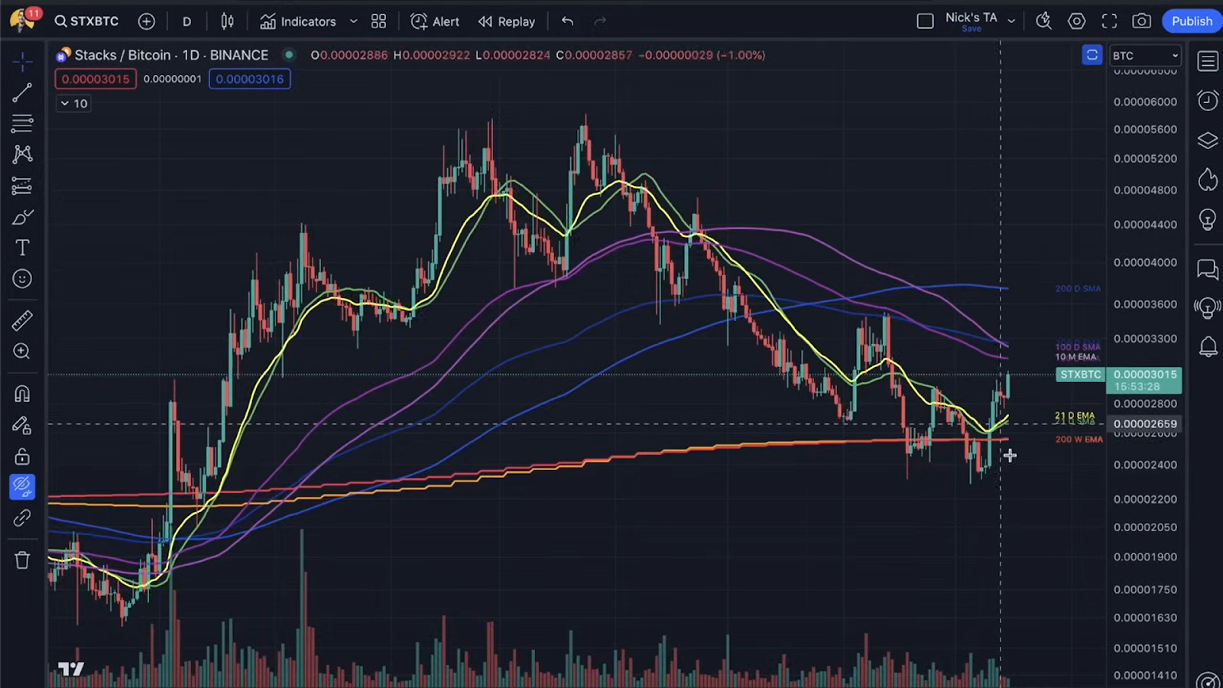This screenshot has height=688, width=1223.
Task: Open the linked drawings chain icon
Action: point(22,518)
